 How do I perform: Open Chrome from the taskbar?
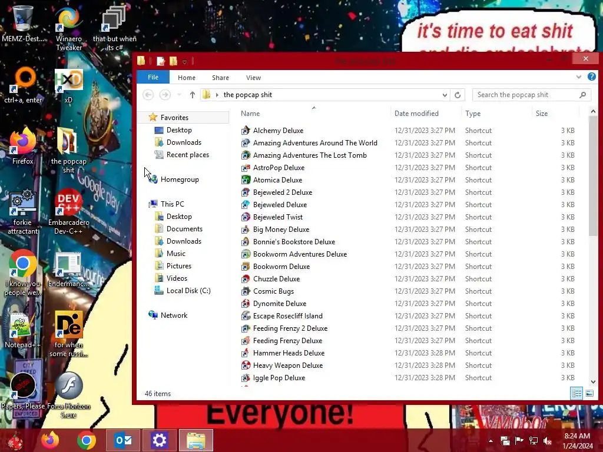click(86, 440)
